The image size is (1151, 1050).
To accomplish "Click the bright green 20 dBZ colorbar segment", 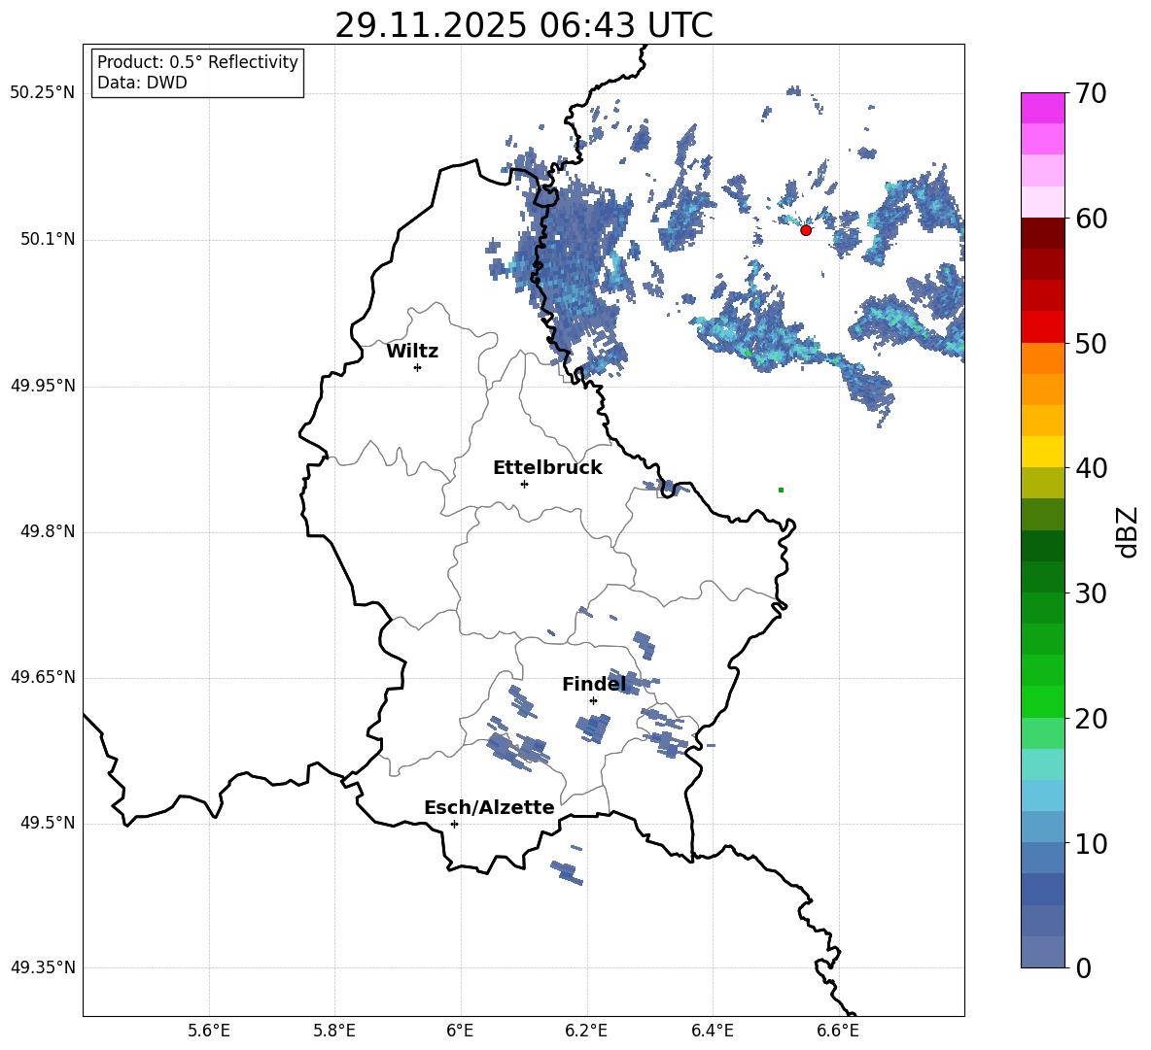I will [1043, 701].
